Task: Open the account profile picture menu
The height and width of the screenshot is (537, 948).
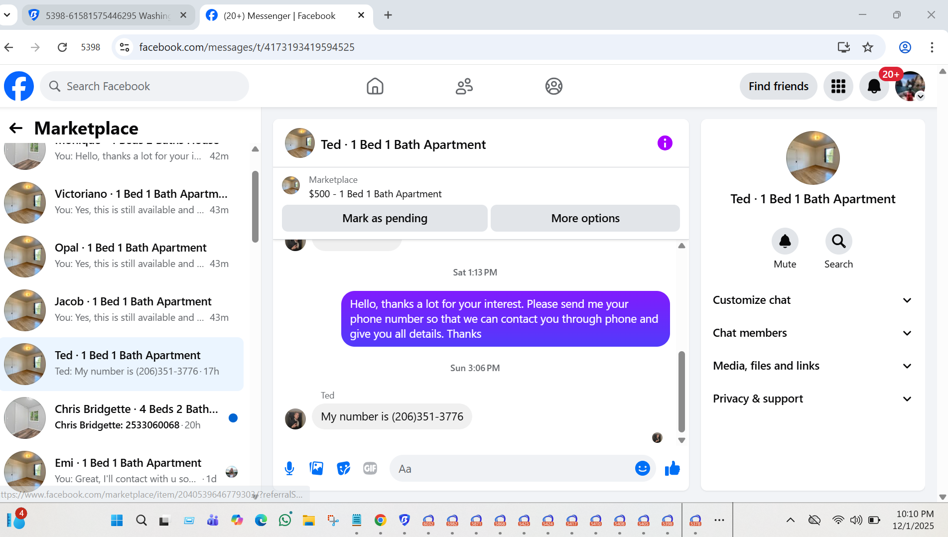Action: point(910,86)
